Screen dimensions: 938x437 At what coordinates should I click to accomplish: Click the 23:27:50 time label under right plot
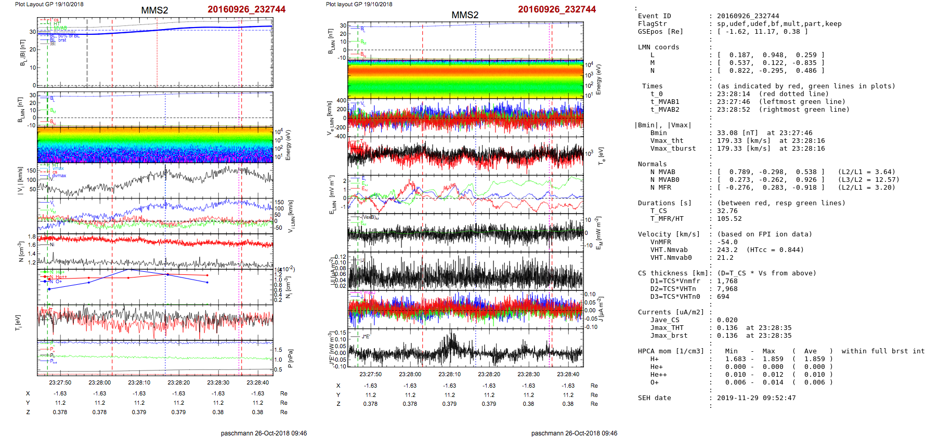tap(370, 374)
